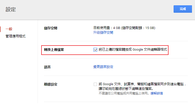Viewport: 195px width, 104px height.
Task: Open the 管理應用程式 section
Action: [16, 36]
